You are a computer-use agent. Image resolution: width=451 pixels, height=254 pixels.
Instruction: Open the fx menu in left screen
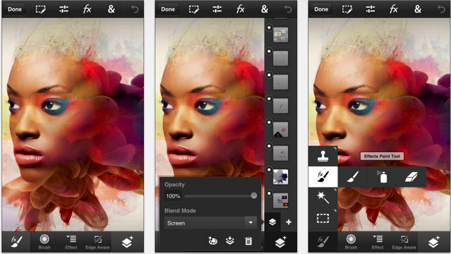(87, 9)
